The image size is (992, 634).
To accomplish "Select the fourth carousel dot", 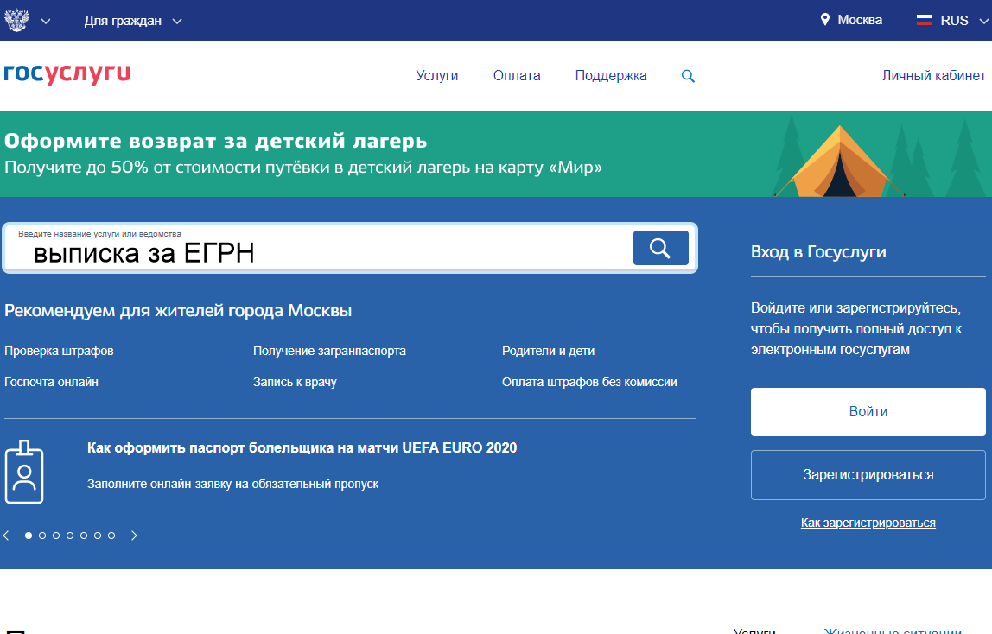I will [x=70, y=536].
